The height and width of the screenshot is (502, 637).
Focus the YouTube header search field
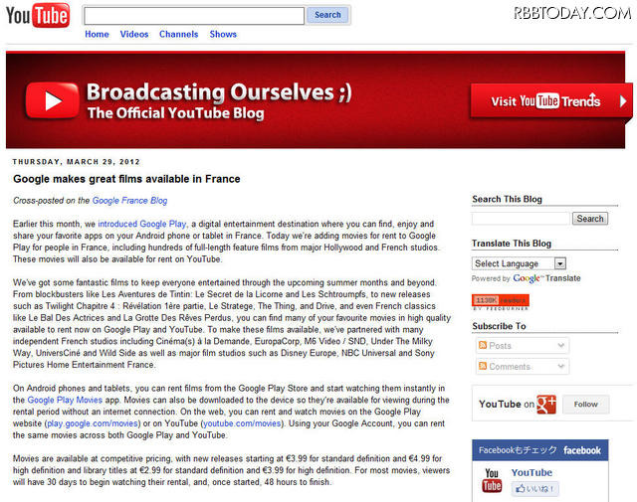(194, 16)
